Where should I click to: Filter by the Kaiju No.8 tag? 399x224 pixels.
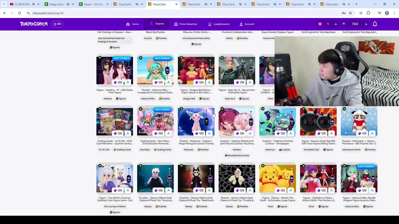click(230, 99)
